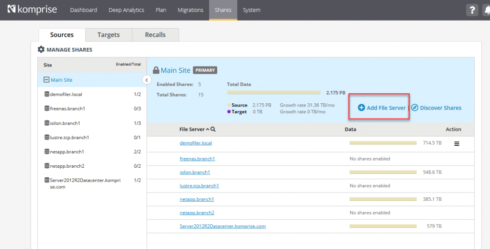Switch to the Recalls tab
490x249 pixels.
pyautogui.click(x=156, y=34)
